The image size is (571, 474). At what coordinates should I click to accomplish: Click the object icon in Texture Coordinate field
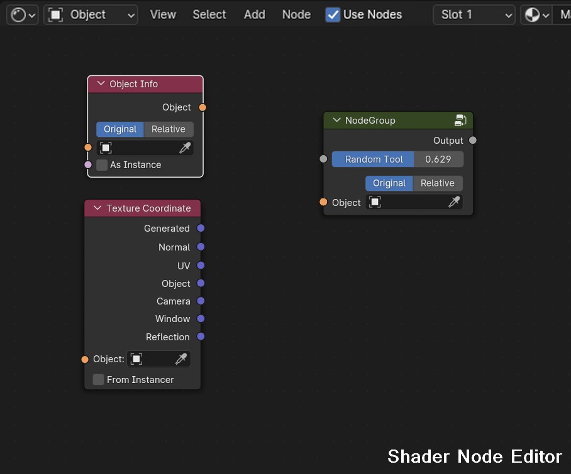(x=136, y=359)
